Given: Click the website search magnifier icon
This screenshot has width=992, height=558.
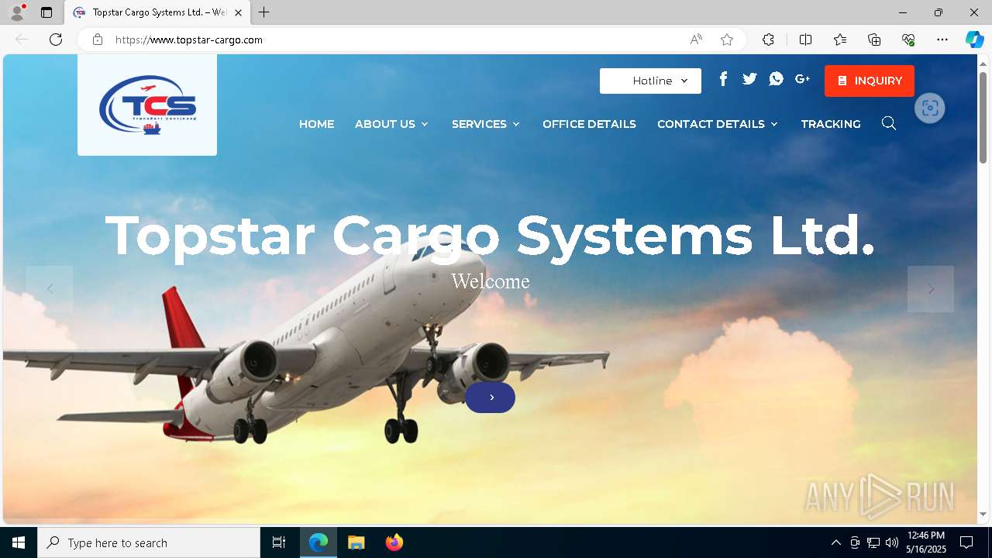Looking at the screenshot, I should [x=889, y=124].
